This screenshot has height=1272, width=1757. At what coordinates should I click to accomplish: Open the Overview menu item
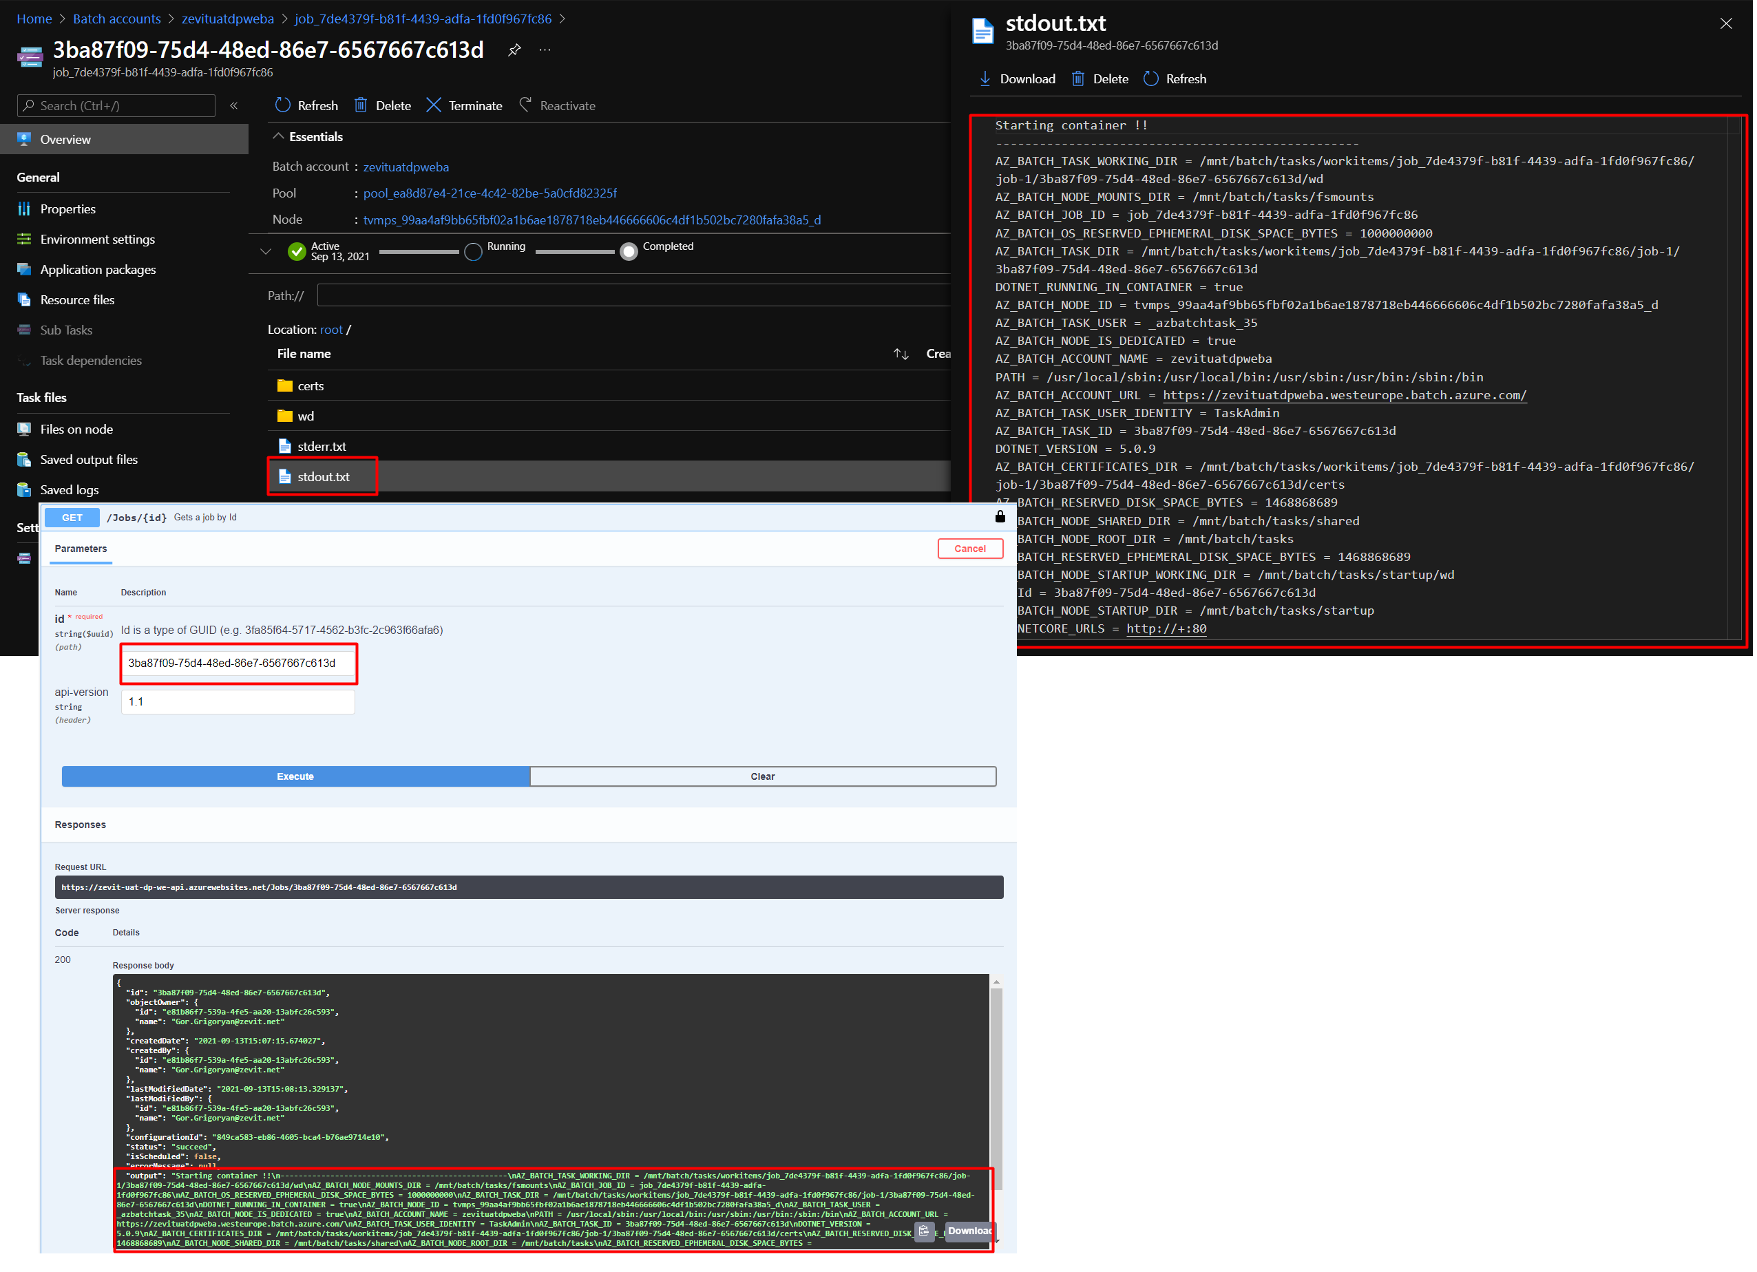(x=124, y=140)
